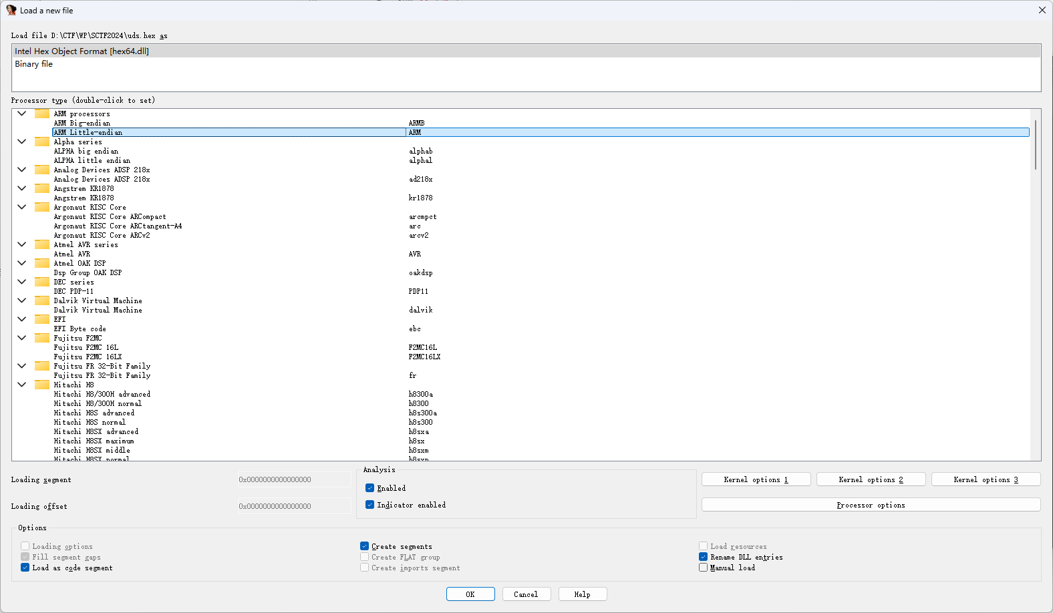Click the Hitachi H8 group folder icon

point(42,385)
